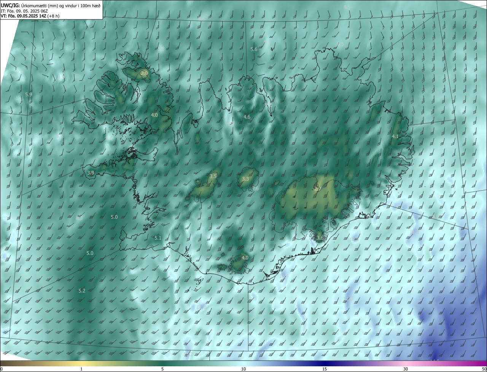Click the colorbar tick label 50
The width and height of the screenshot is (487, 372).
tap(484, 369)
